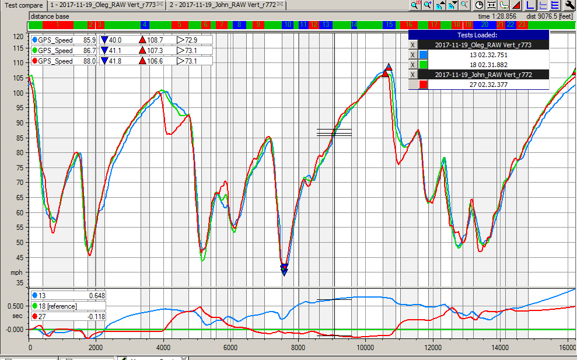Click the zoom-in magnifier with plus

click(428, 5)
